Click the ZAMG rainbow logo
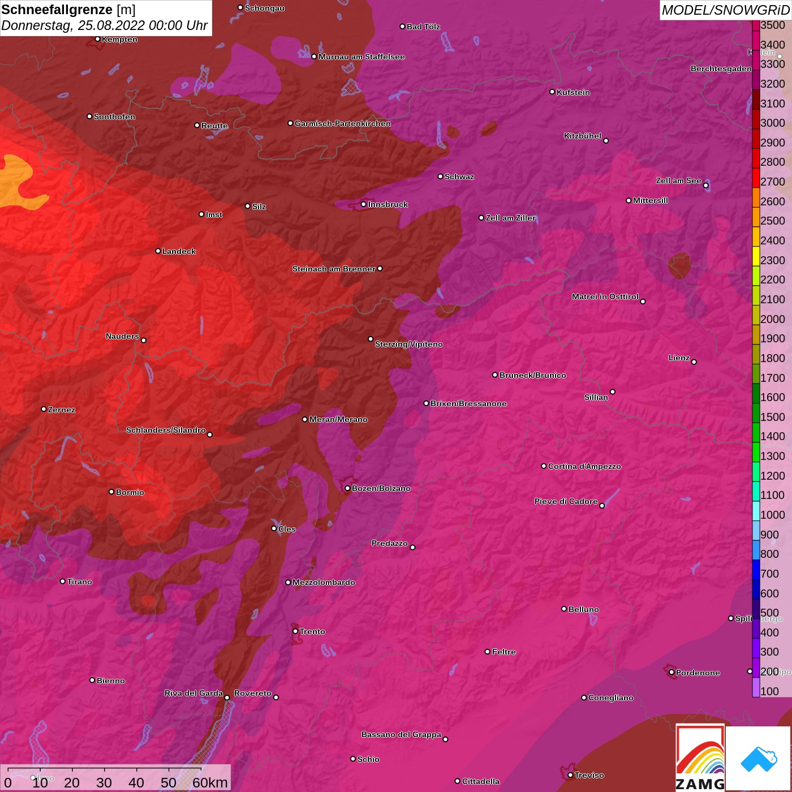This screenshot has height=792, width=792. coord(700,757)
